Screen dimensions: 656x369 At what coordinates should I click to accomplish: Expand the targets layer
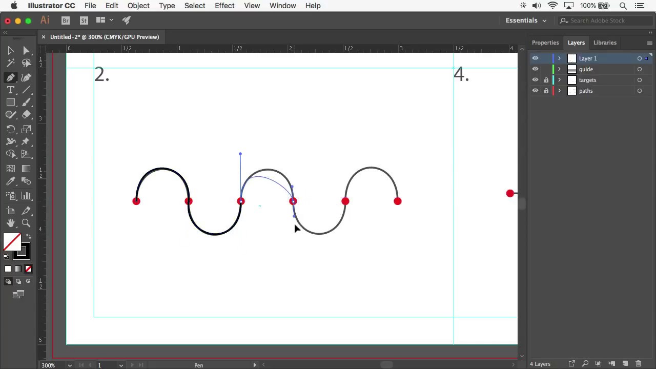pyautogui.click(x=559, y=80)
